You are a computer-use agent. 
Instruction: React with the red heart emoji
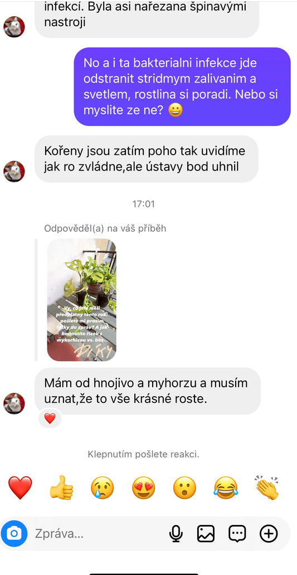20,488
